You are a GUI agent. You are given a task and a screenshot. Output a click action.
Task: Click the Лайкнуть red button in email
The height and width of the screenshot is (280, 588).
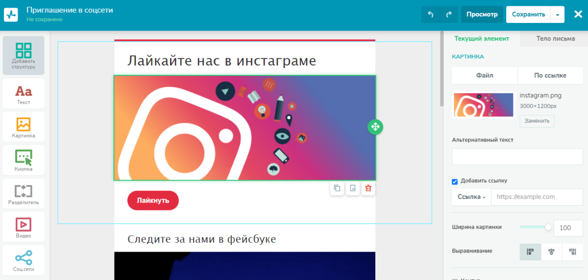(x=153, y=200)
